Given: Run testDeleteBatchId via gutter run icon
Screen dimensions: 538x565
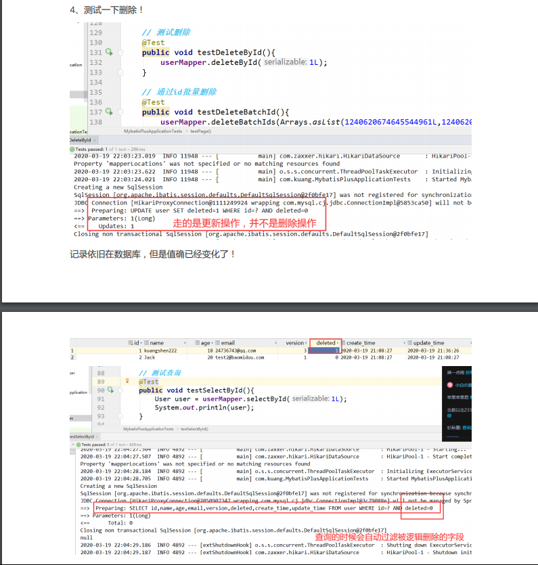Looking at the screenshot, I should [109, 112].
